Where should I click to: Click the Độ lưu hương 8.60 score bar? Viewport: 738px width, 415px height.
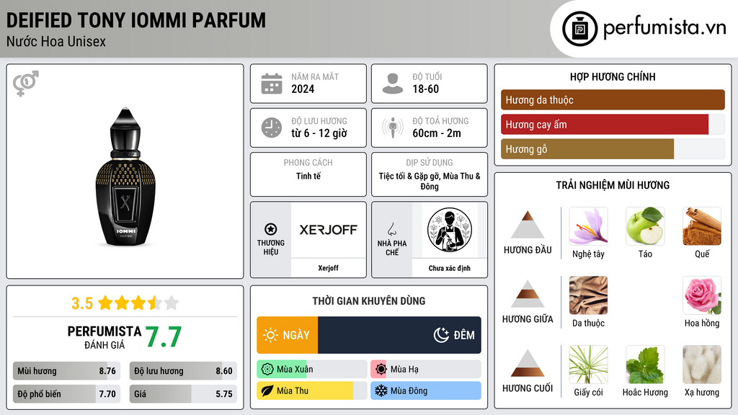tap(183, 371)
